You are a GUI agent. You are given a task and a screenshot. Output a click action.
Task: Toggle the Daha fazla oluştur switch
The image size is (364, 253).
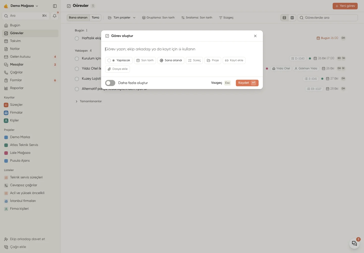click(110, 83)
